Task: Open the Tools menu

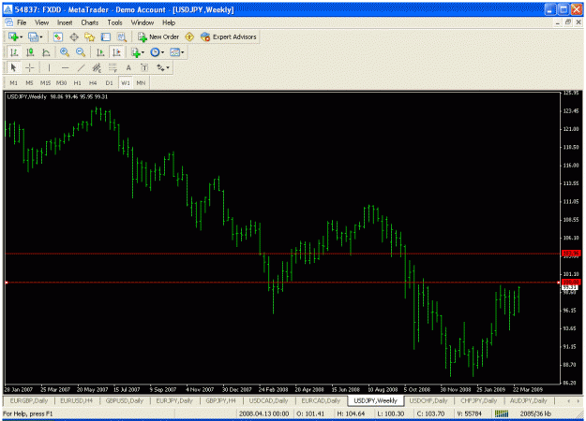Action: [114, 22]
